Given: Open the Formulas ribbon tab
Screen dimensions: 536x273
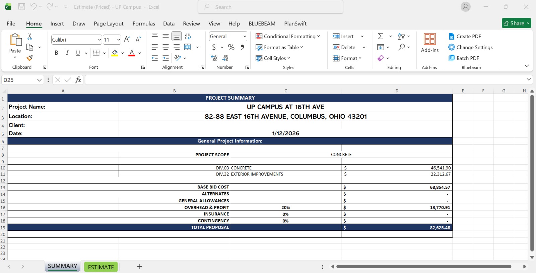Looking at the screenshot, I should 144,23.
